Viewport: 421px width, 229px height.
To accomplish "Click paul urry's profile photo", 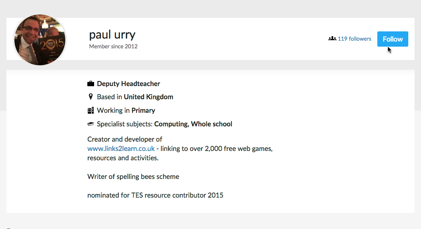I will coord(40,39).
